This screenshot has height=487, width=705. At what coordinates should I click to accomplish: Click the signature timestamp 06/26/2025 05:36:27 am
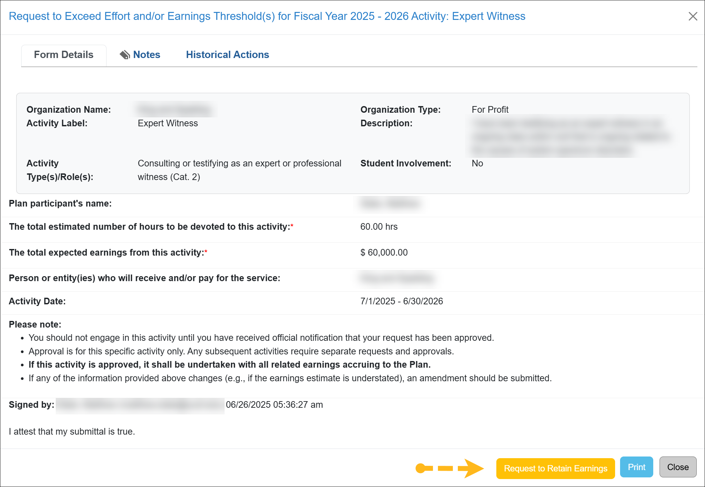tap(274, 405)
